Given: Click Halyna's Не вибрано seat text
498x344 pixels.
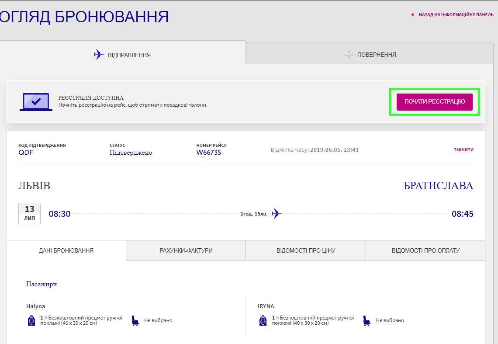Looking at the screenshot, I should pyautogui.click(x=158, y=320).
